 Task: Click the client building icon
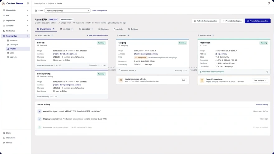pyautogui.click(x=36, y=11)
